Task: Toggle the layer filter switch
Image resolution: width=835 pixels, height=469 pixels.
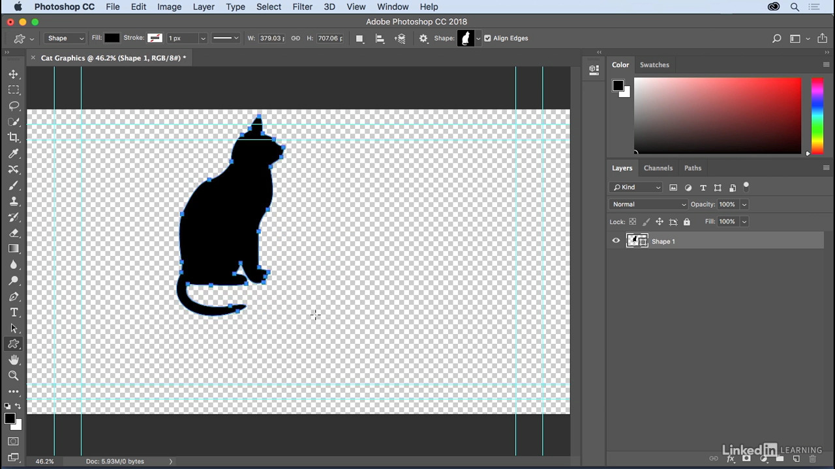Action: (746, 187)
